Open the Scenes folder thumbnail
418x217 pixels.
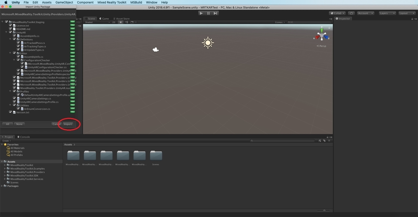point(156,155)
